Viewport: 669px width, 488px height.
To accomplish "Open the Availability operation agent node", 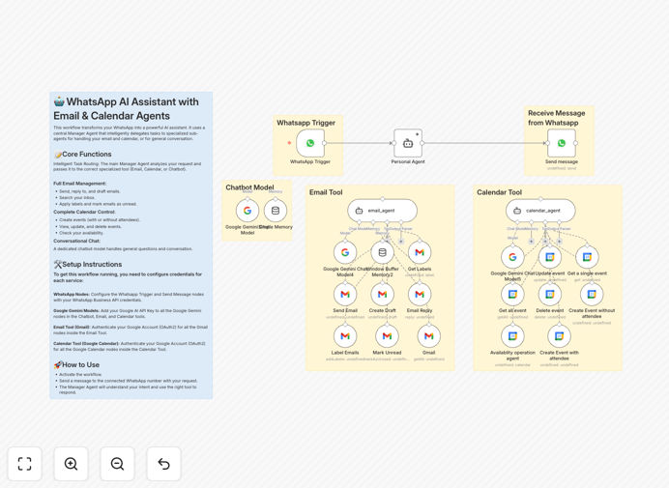I will click(512, 336).
